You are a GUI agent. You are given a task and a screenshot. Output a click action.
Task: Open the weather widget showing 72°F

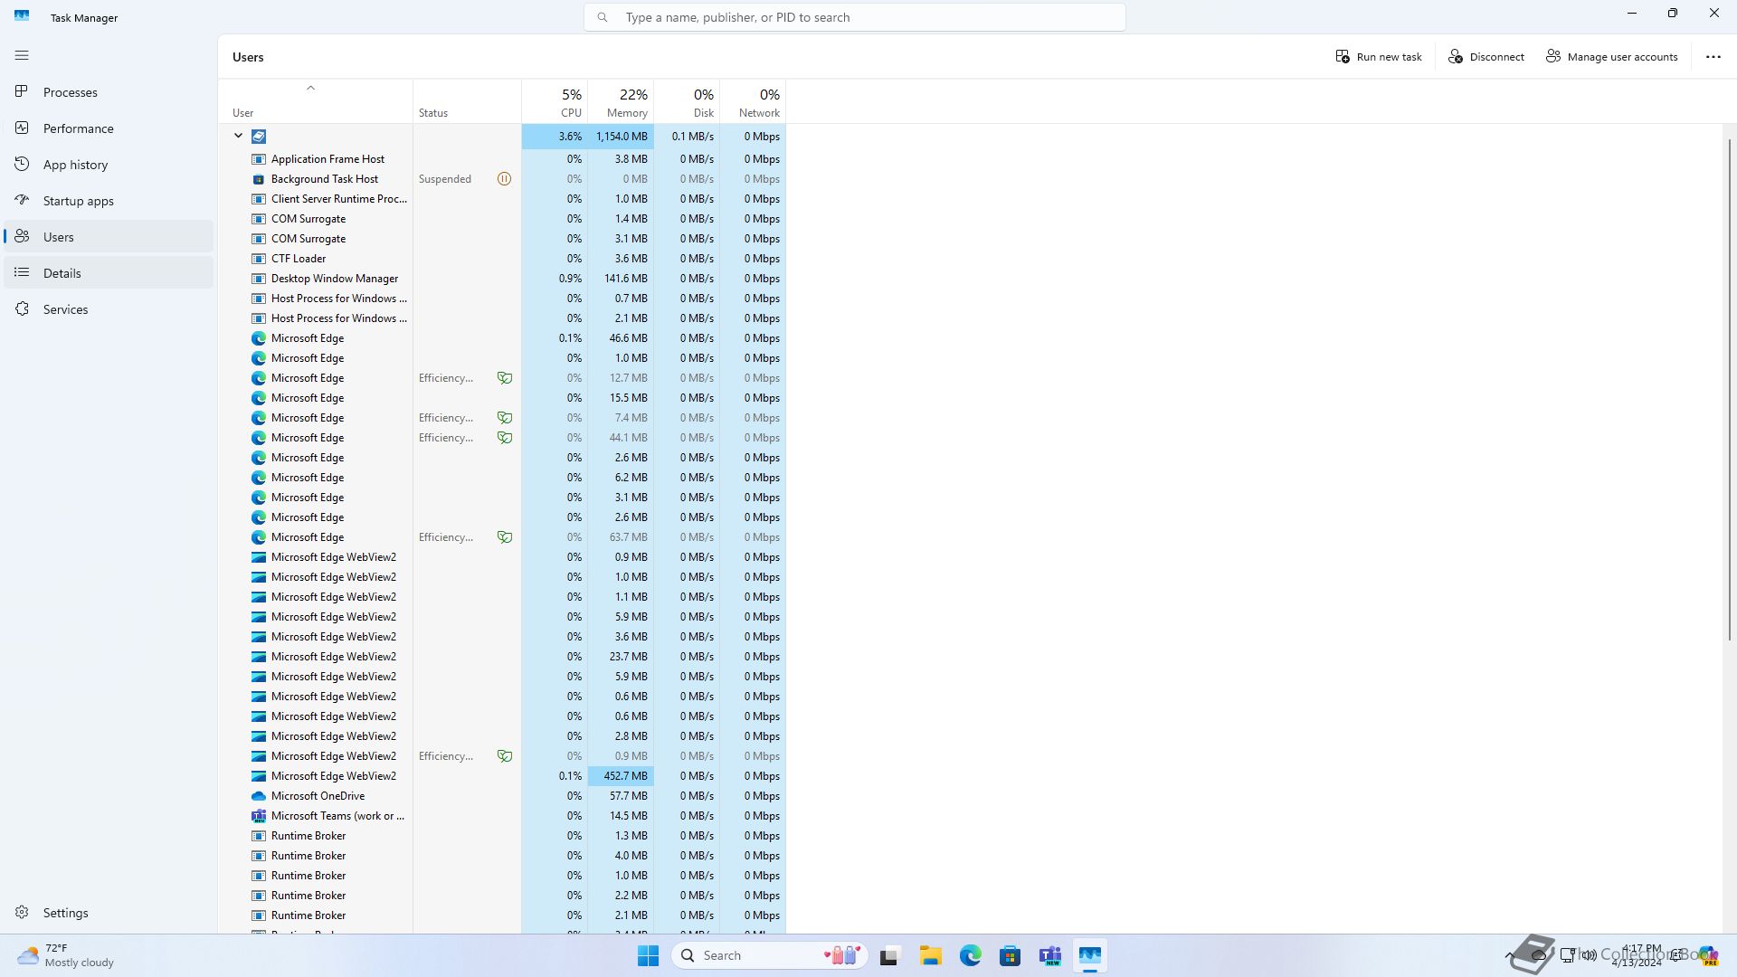[x=66, y=955]
